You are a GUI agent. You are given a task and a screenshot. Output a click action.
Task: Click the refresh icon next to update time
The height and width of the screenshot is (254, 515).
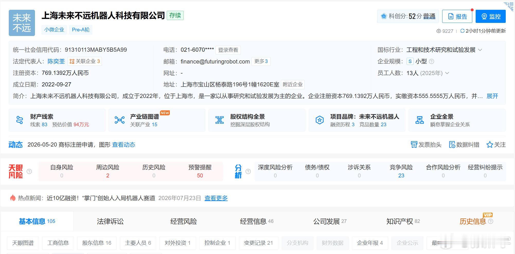click(x=462, y=31)
